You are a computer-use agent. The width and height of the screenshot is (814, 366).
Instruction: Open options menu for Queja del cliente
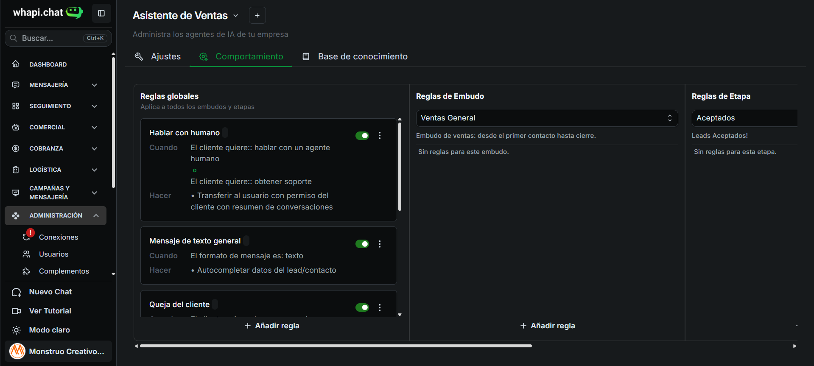point(380,307)
